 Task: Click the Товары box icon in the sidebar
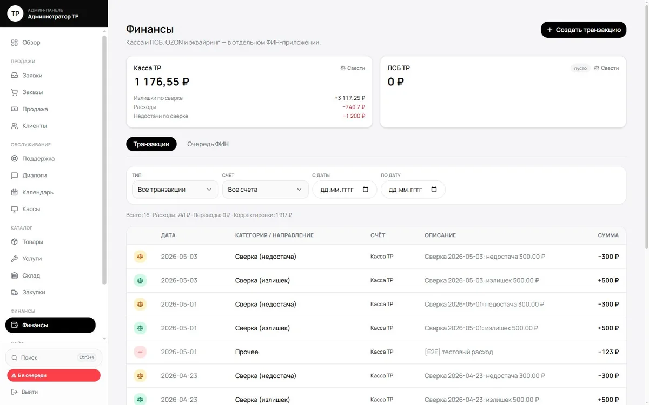coord(15,242)
